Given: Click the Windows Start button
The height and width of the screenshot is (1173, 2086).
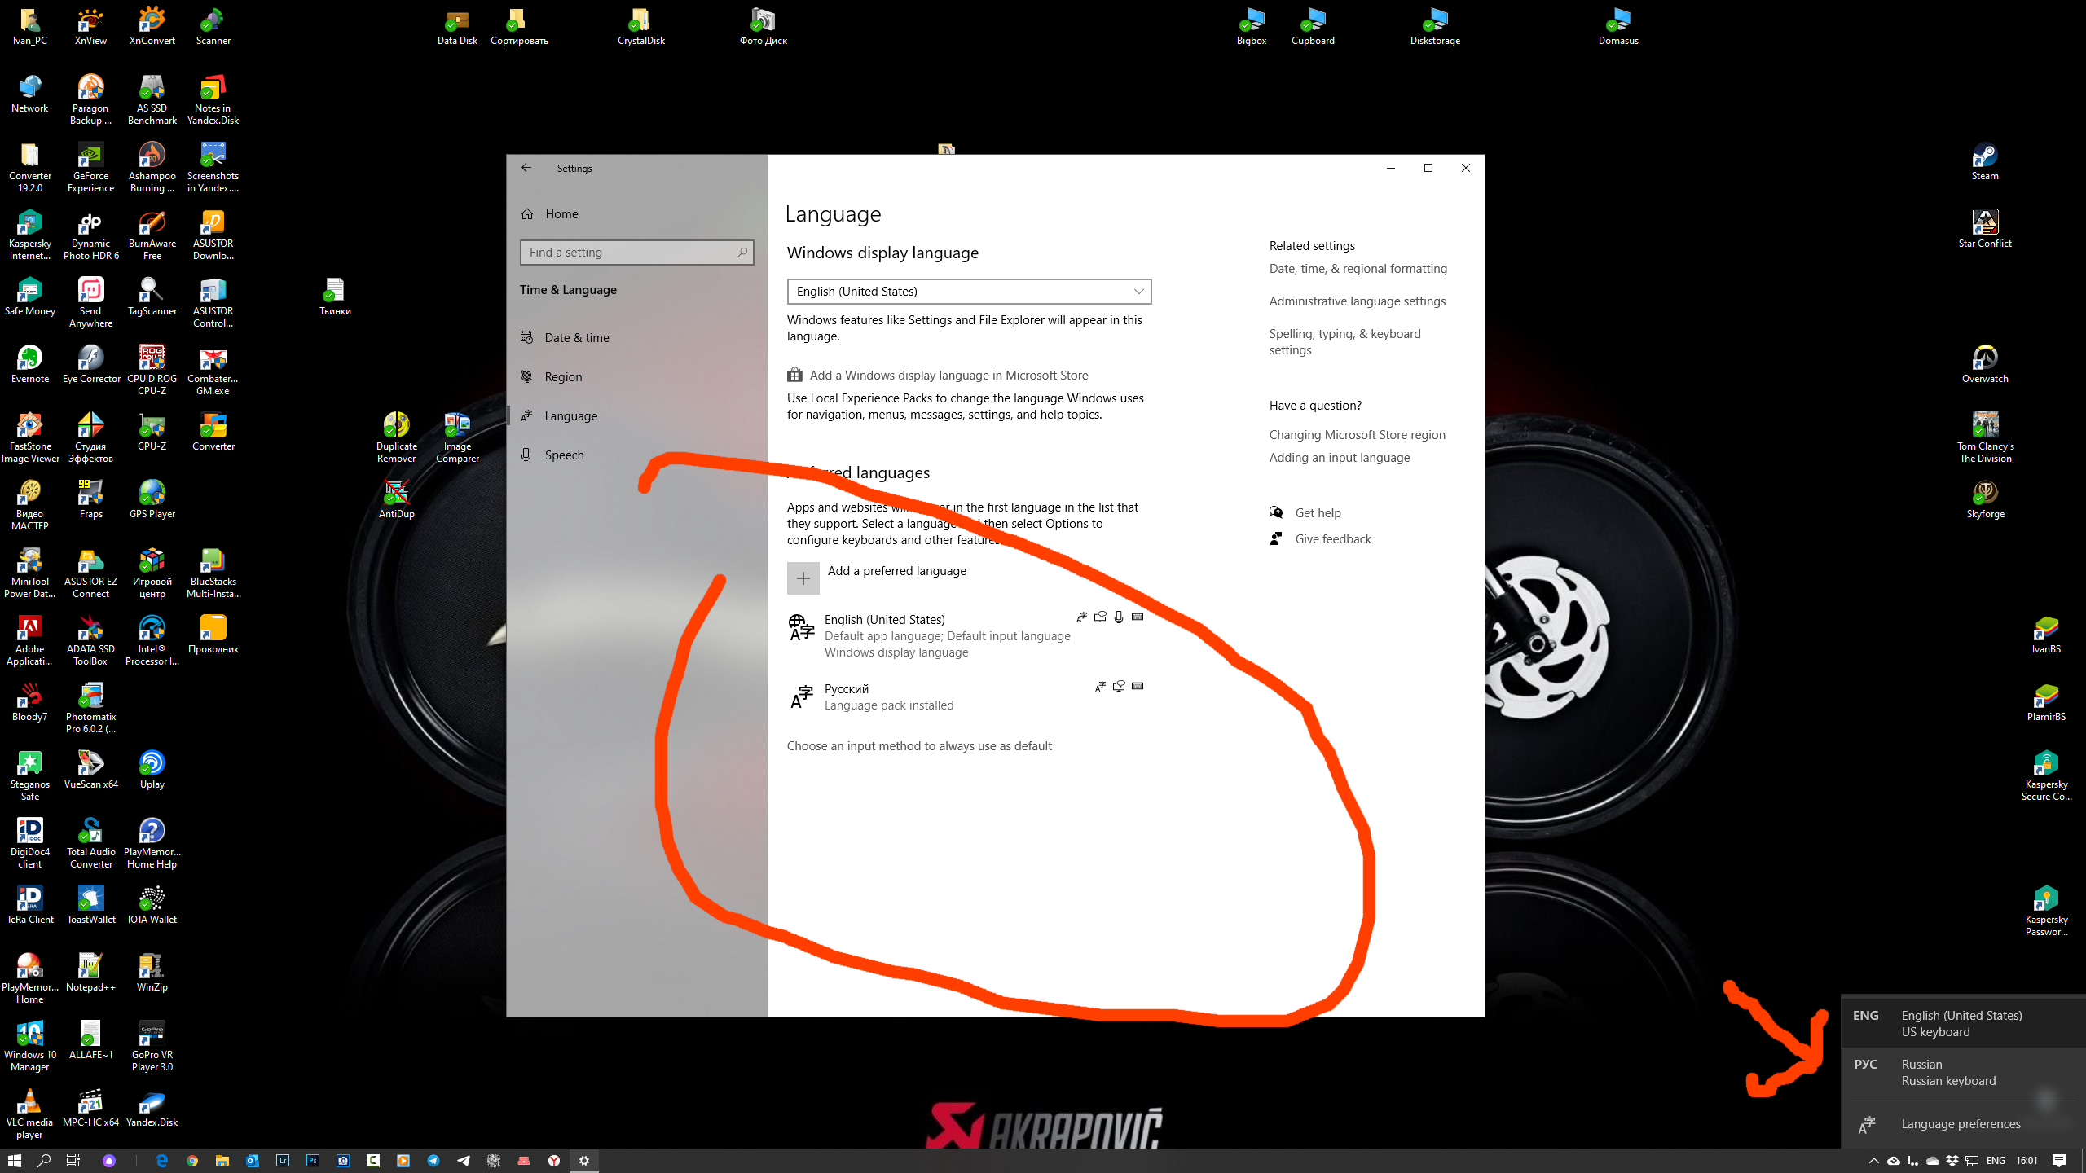Looking at the screenshot, I should tap(15, 1161).
